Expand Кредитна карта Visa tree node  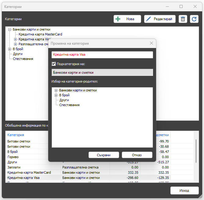pyautogui.click(x=15, y=39)
